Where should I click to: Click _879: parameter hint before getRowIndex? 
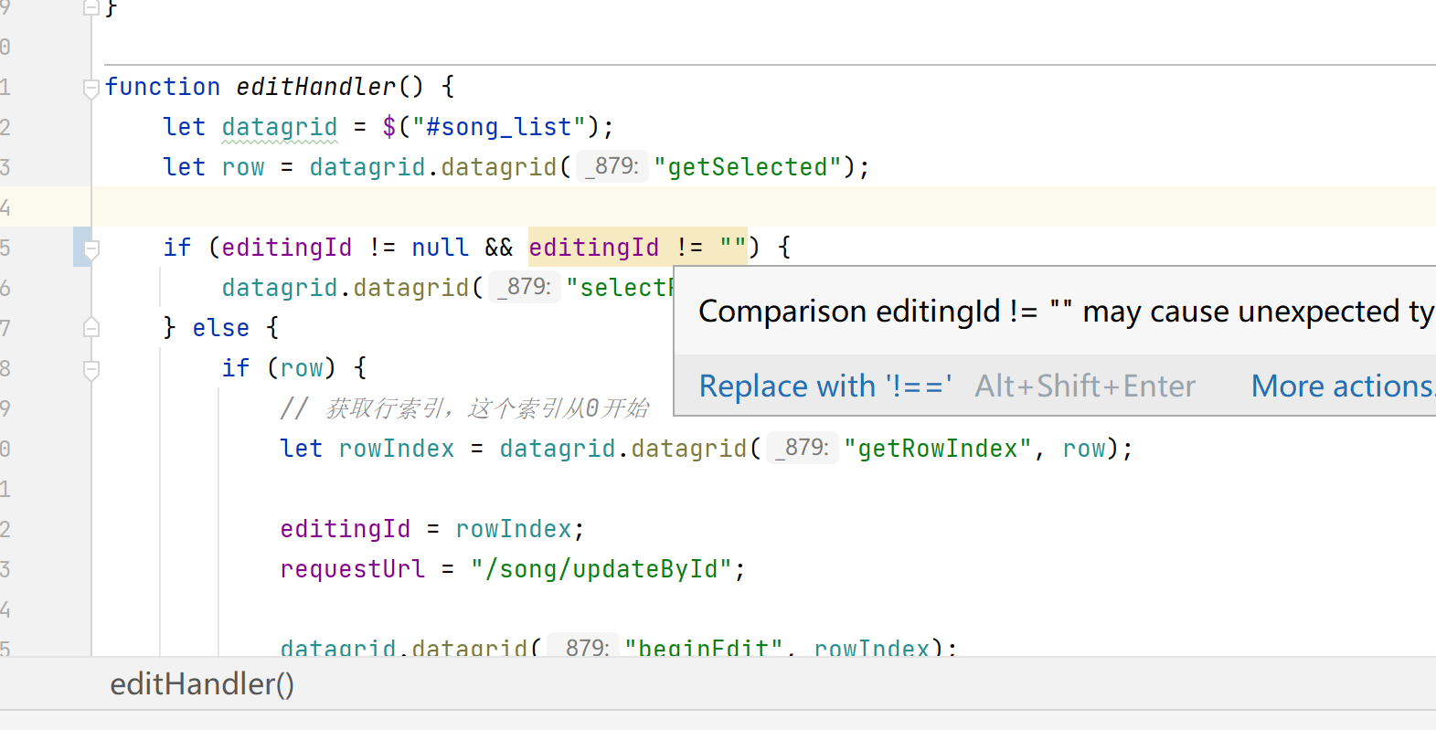click(x=803, y=448)
